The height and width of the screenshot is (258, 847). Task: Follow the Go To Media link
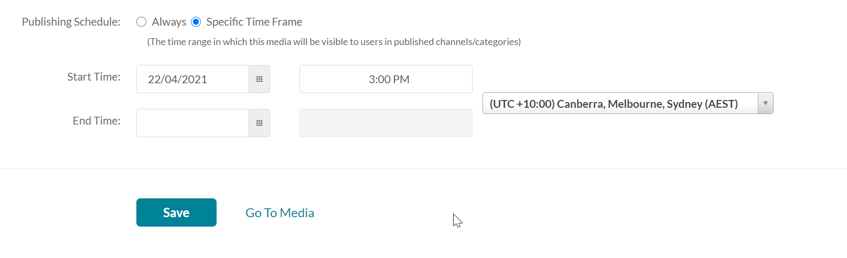pyautogui.click(x=280, y=213)
